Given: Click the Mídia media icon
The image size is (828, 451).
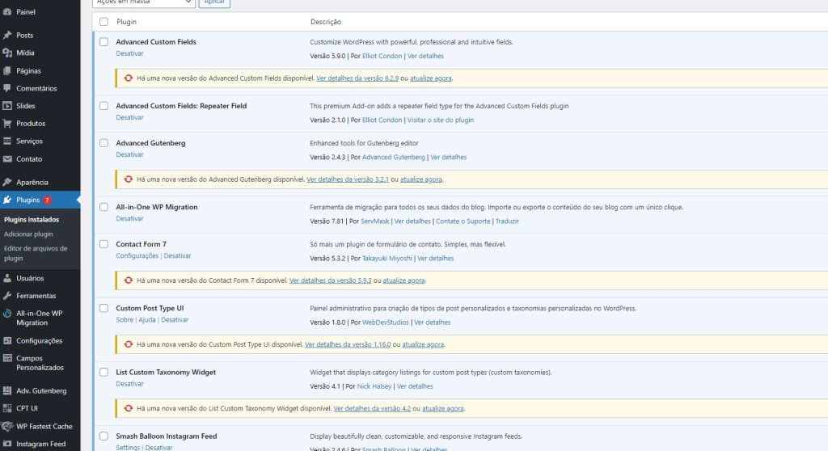Looking at the screenshot, I should coord(6,53).
